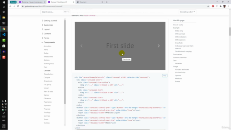Focus the Search docs field
231x130 pixels.
coord(55,12)
